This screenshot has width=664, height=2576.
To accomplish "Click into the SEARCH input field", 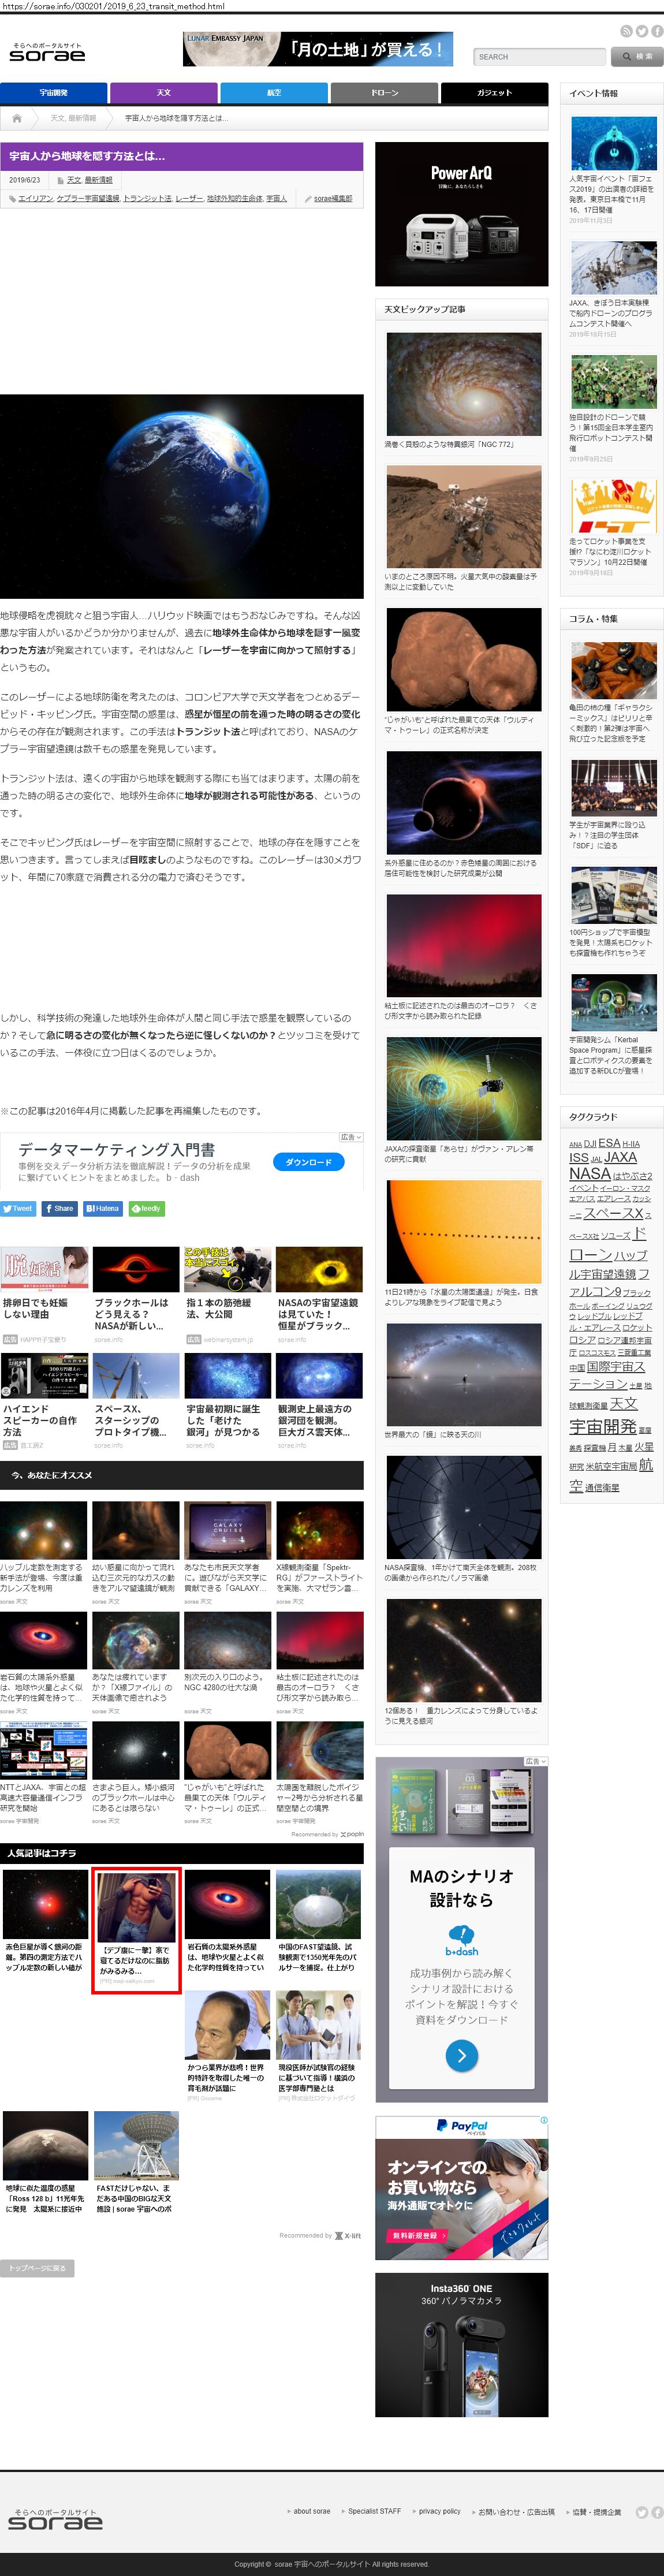I will pos(539,57).
